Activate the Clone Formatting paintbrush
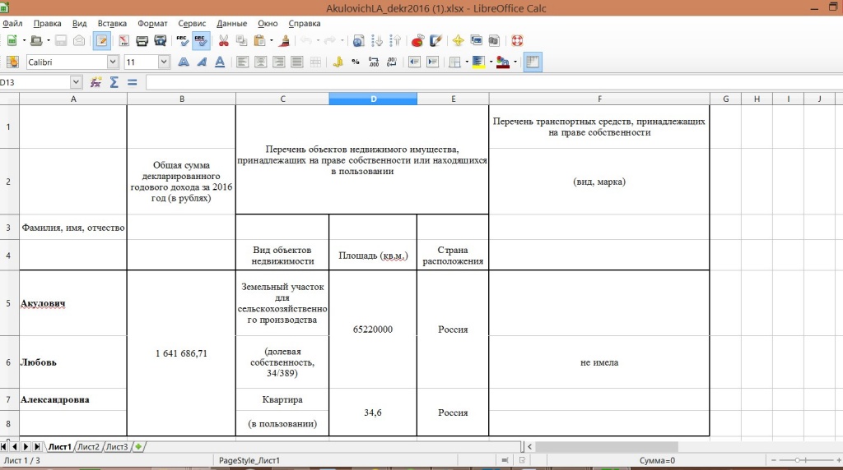843x470 pixels. point(285,41)
